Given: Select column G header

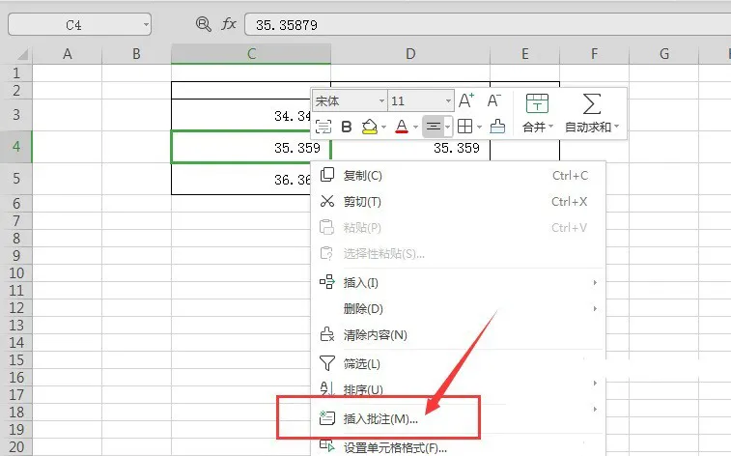Looking at the screenshot, I should [663, 54].
